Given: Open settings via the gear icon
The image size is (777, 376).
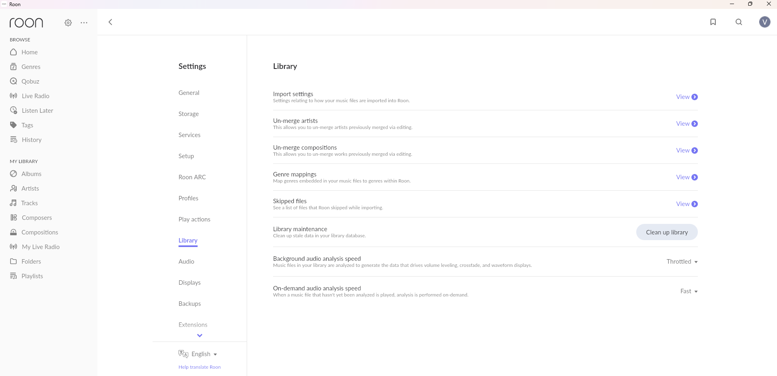Looking at the screenshot, I should coord(68,23).
